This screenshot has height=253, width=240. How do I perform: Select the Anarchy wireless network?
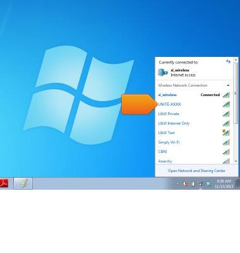[x=194, y=161]
